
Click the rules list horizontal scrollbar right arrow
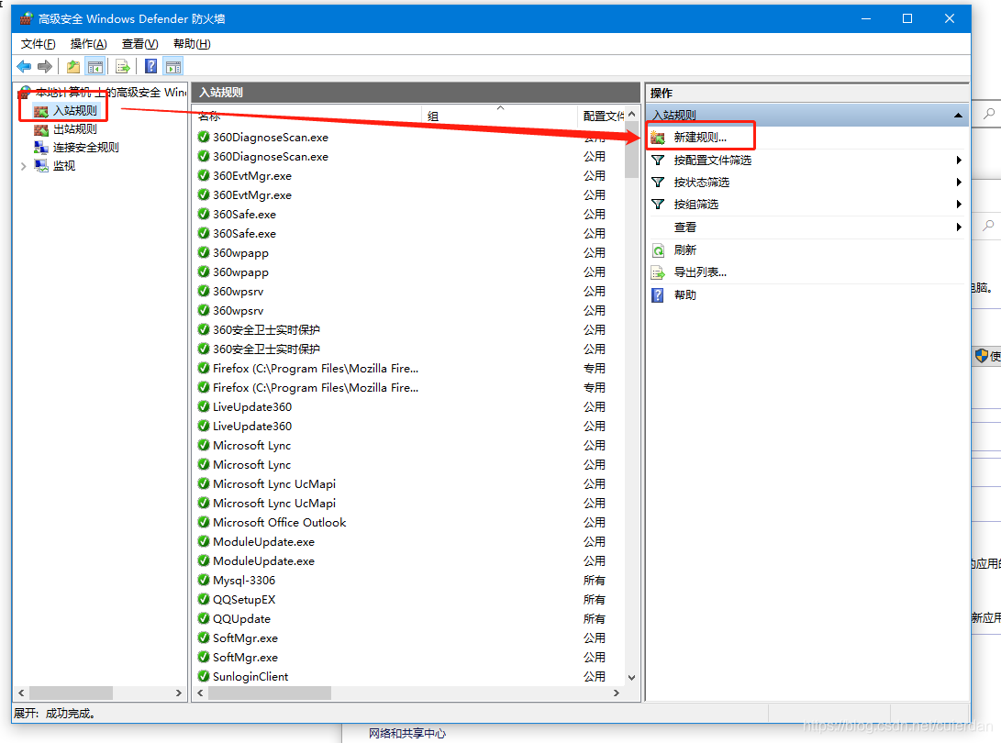[616, 693]
